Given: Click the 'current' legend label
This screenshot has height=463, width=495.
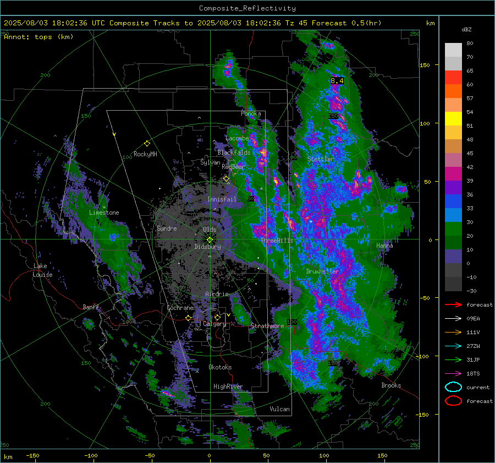Looking at the screenshot, I should click(x=478, y=388).
